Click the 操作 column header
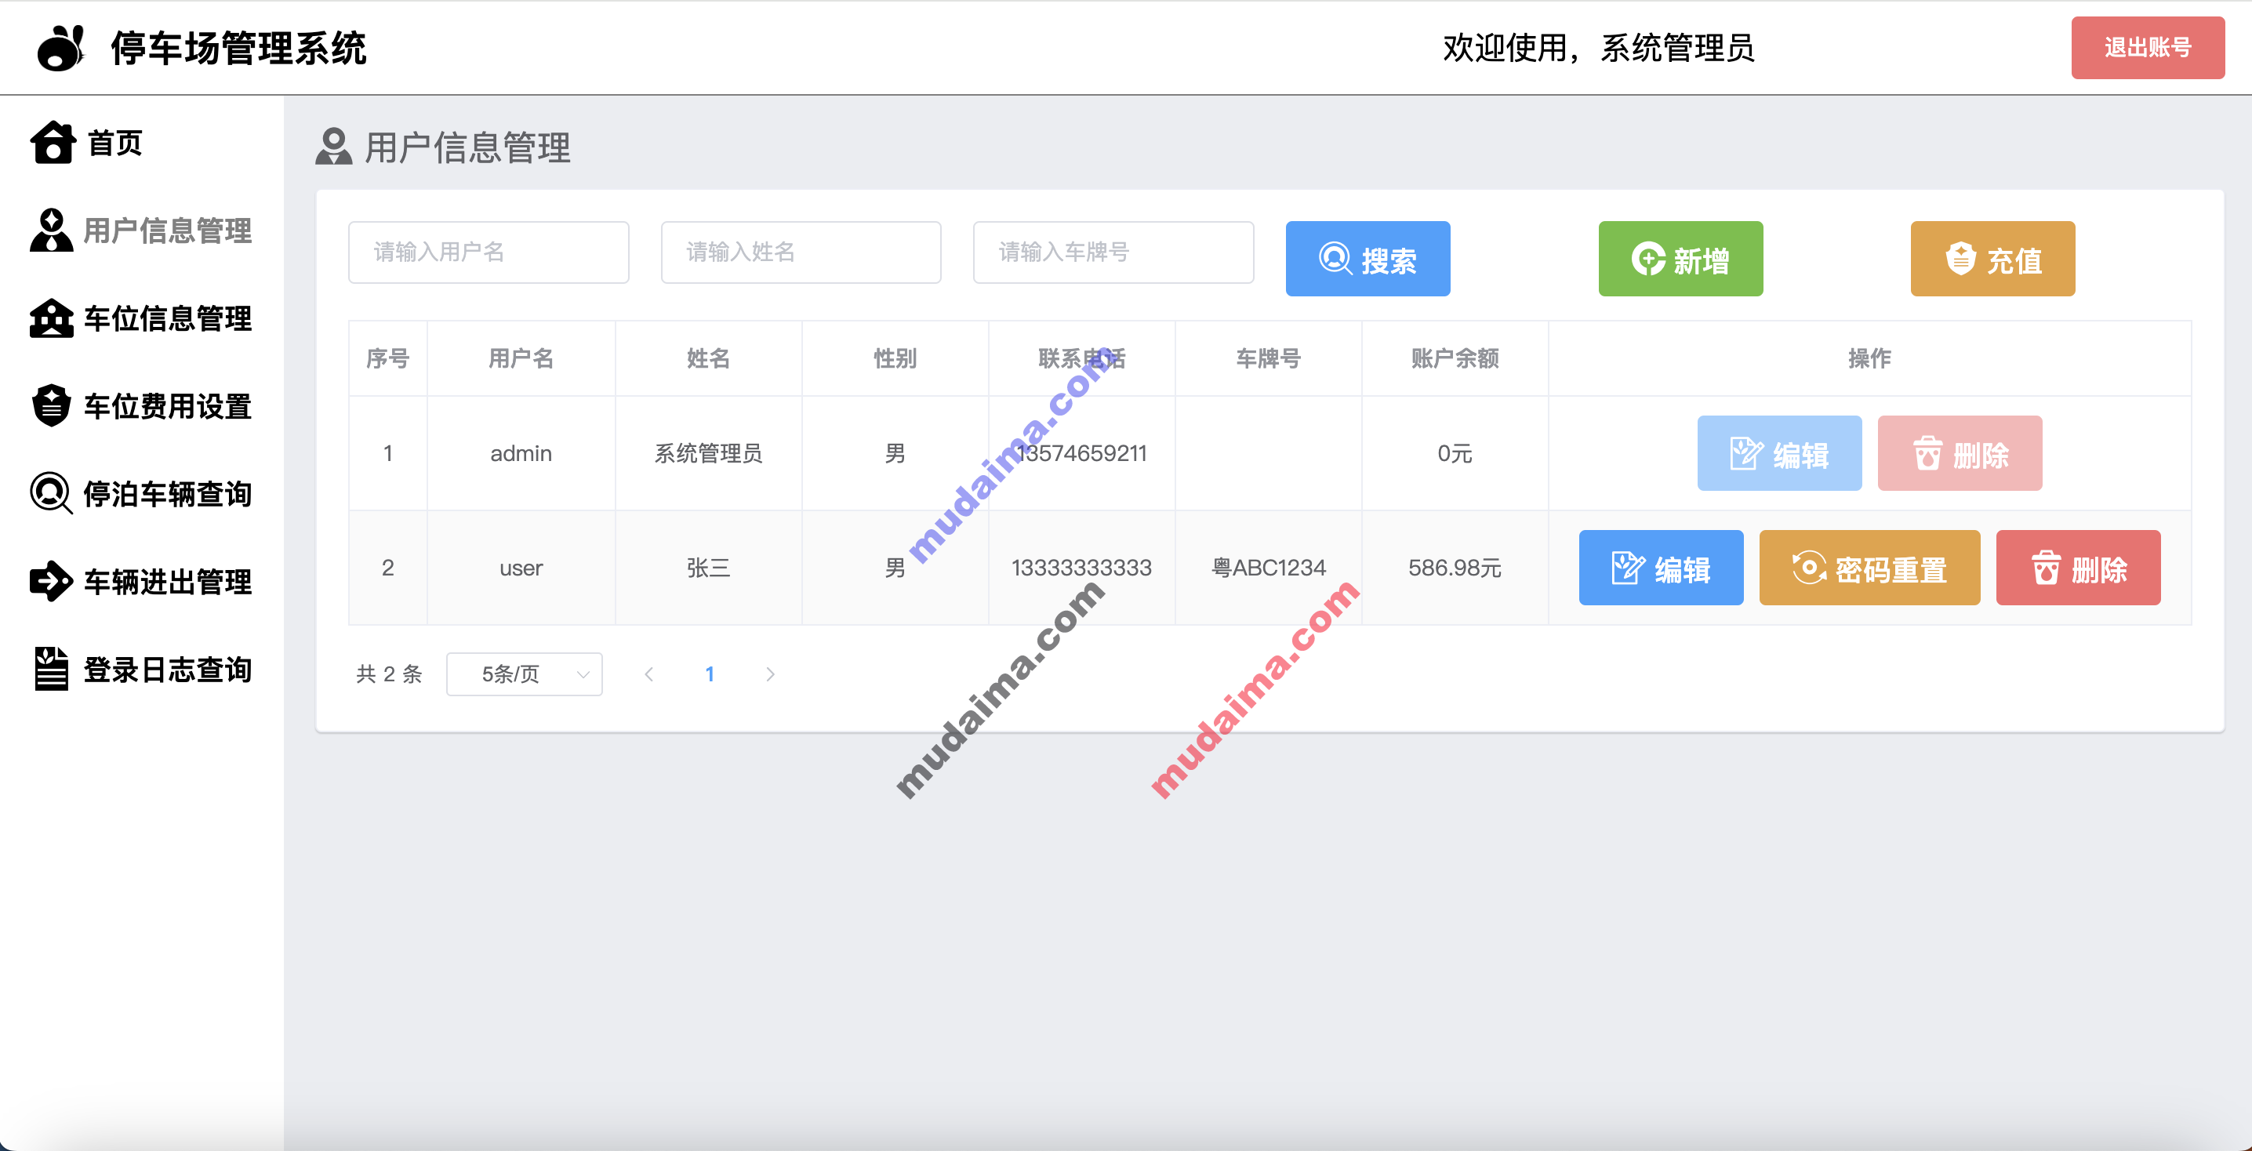This screenshot has height=1151, width=2252. click(x=1869, y=358)
